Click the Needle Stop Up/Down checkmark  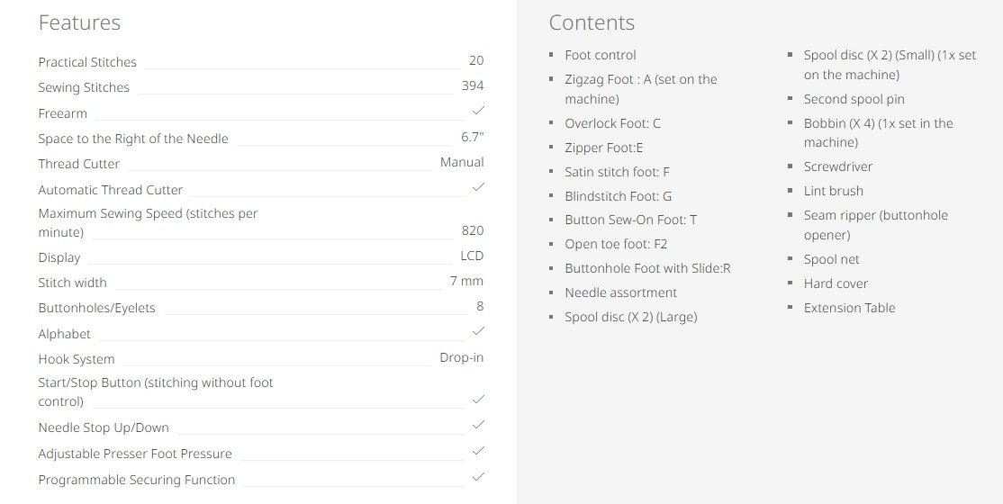click(478, 425)
